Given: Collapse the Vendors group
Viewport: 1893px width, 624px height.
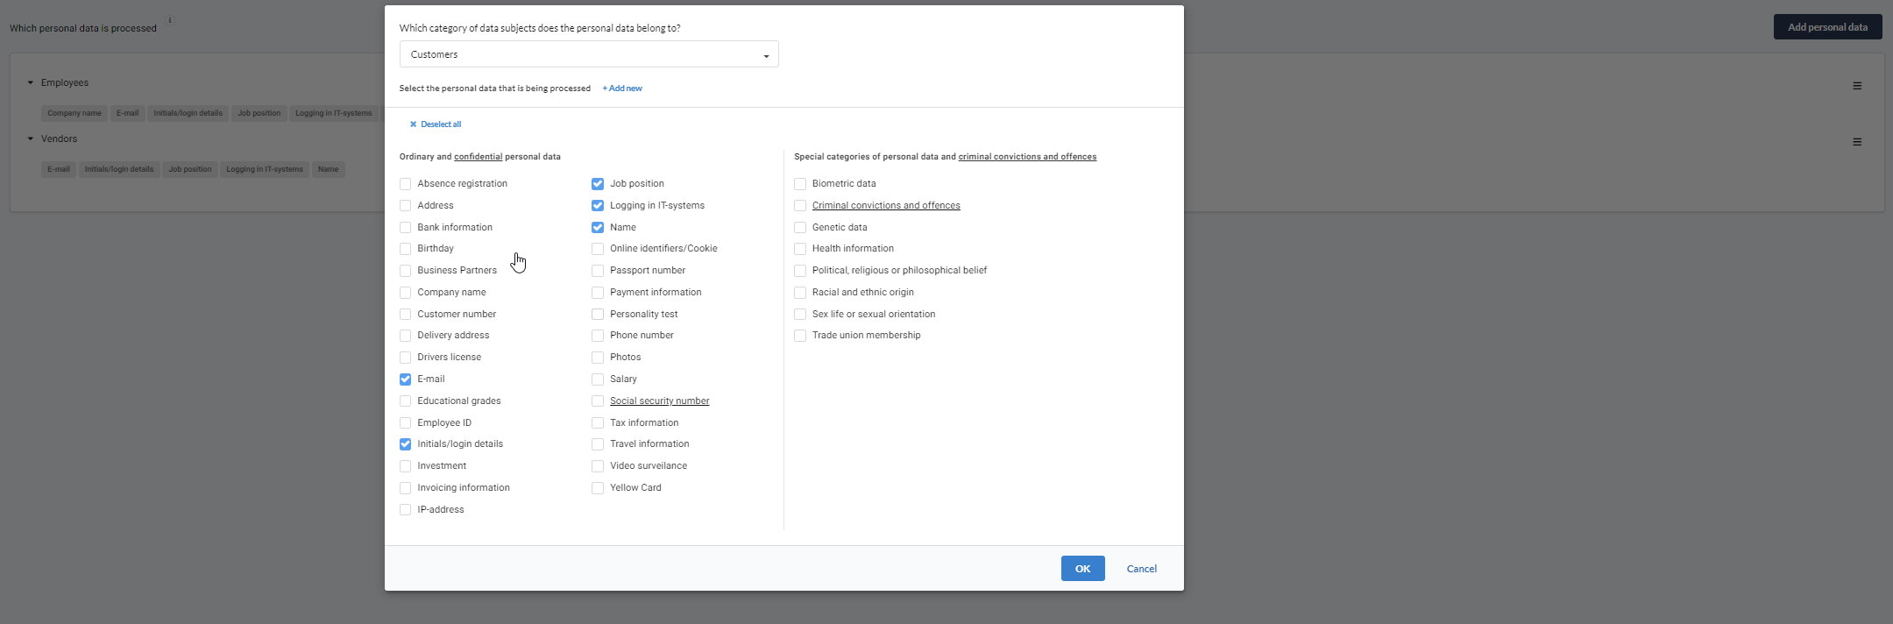Looking at the screenshot, I should tap(30, 138).
